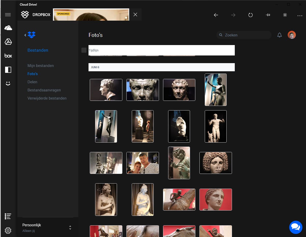Viewport: 306px width, 237px height.
Task: Click the Zoeken search field
Action: [x=245, y=35]
